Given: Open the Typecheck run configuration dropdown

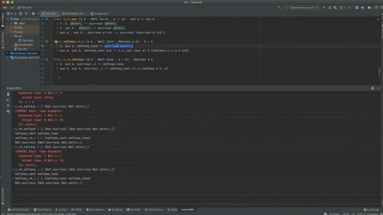Looking at the screenshot, I should click(302, 8).
